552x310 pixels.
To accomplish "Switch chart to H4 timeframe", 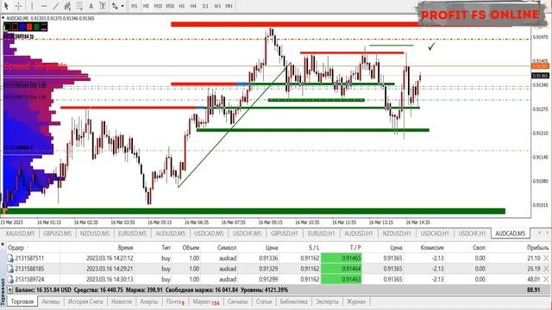I will (x=193, y=6).
